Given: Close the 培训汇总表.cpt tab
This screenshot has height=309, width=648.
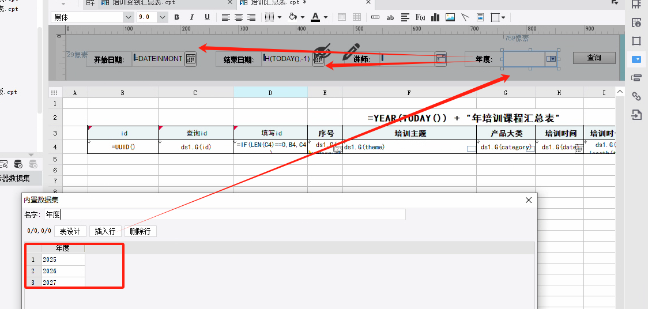Looking at the screenshot, I should click(367, 2).
